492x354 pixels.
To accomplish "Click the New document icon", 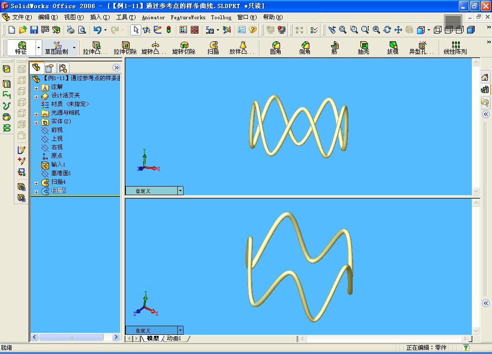I will [x=12, y=30].
